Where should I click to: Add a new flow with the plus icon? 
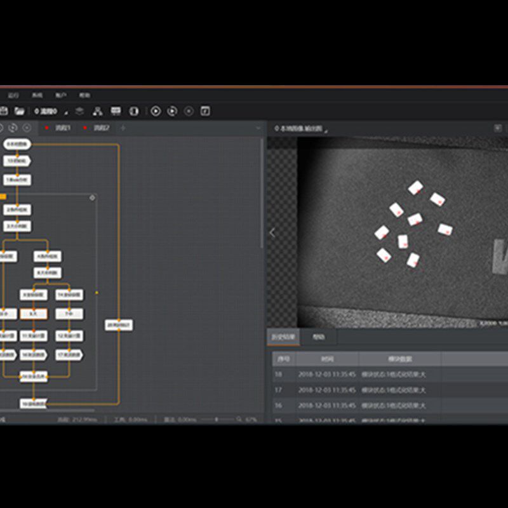(x=123, y=128)
